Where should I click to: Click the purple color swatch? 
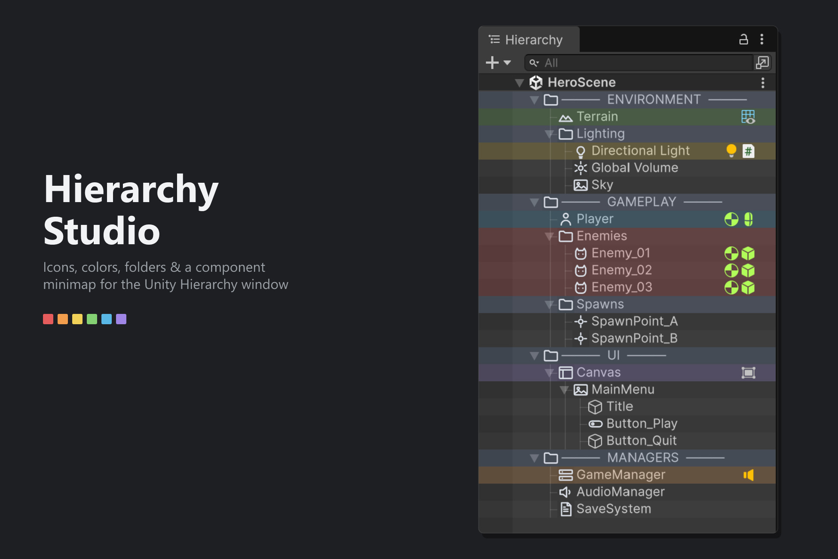click(121, 319)
